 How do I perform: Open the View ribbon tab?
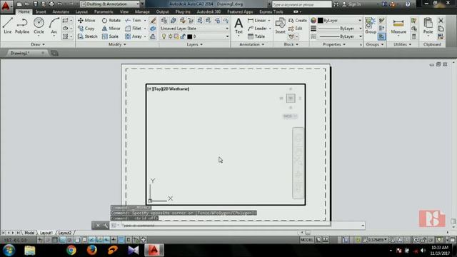click(124, 11)
